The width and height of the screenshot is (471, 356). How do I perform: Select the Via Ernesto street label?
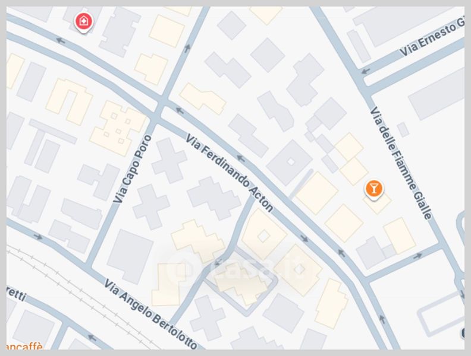pyautogui.click(x=432, y=39)
